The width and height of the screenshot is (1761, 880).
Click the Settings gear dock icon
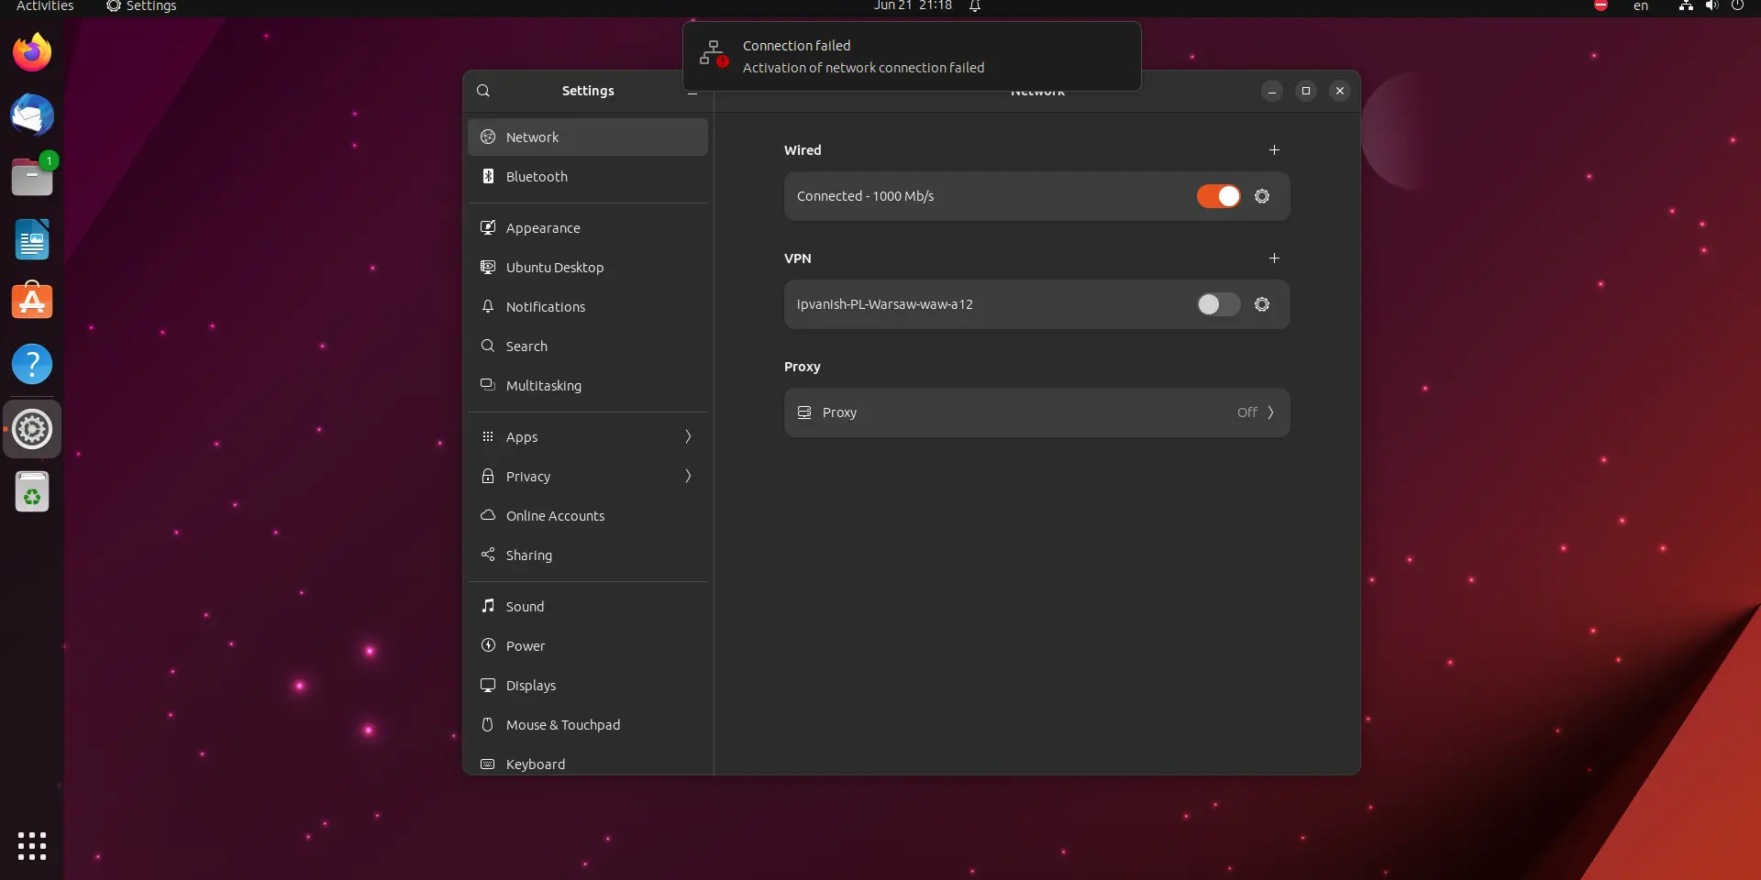[32, 429]
